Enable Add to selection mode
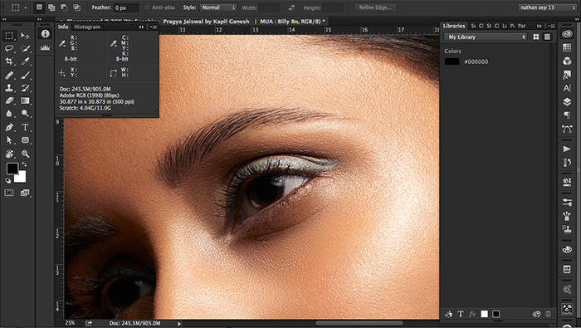Image resolution: width=581 pixels, height=328 pixels. pyautogui.click(x=51, y=7)
